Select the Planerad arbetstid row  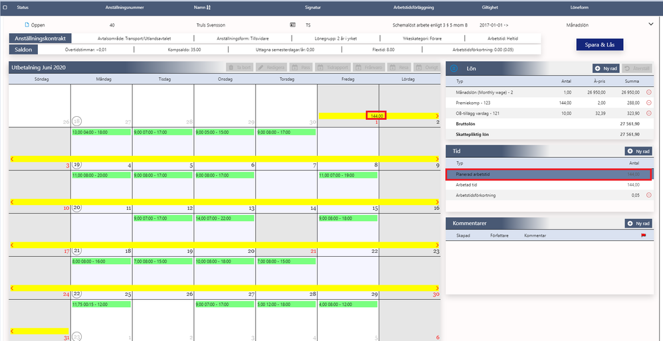click(548, 174)
